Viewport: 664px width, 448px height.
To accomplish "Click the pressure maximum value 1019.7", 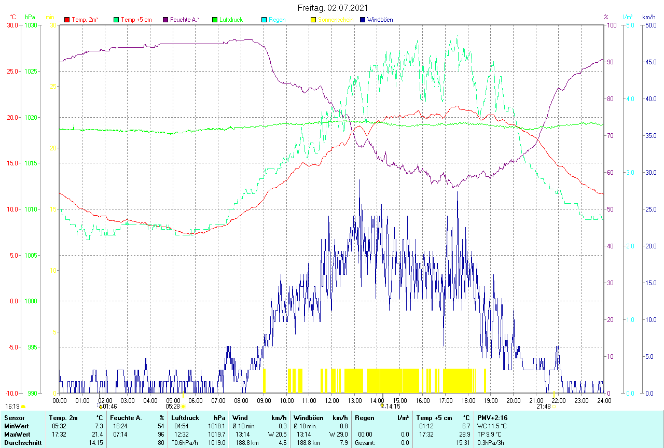I will (217, 434).
